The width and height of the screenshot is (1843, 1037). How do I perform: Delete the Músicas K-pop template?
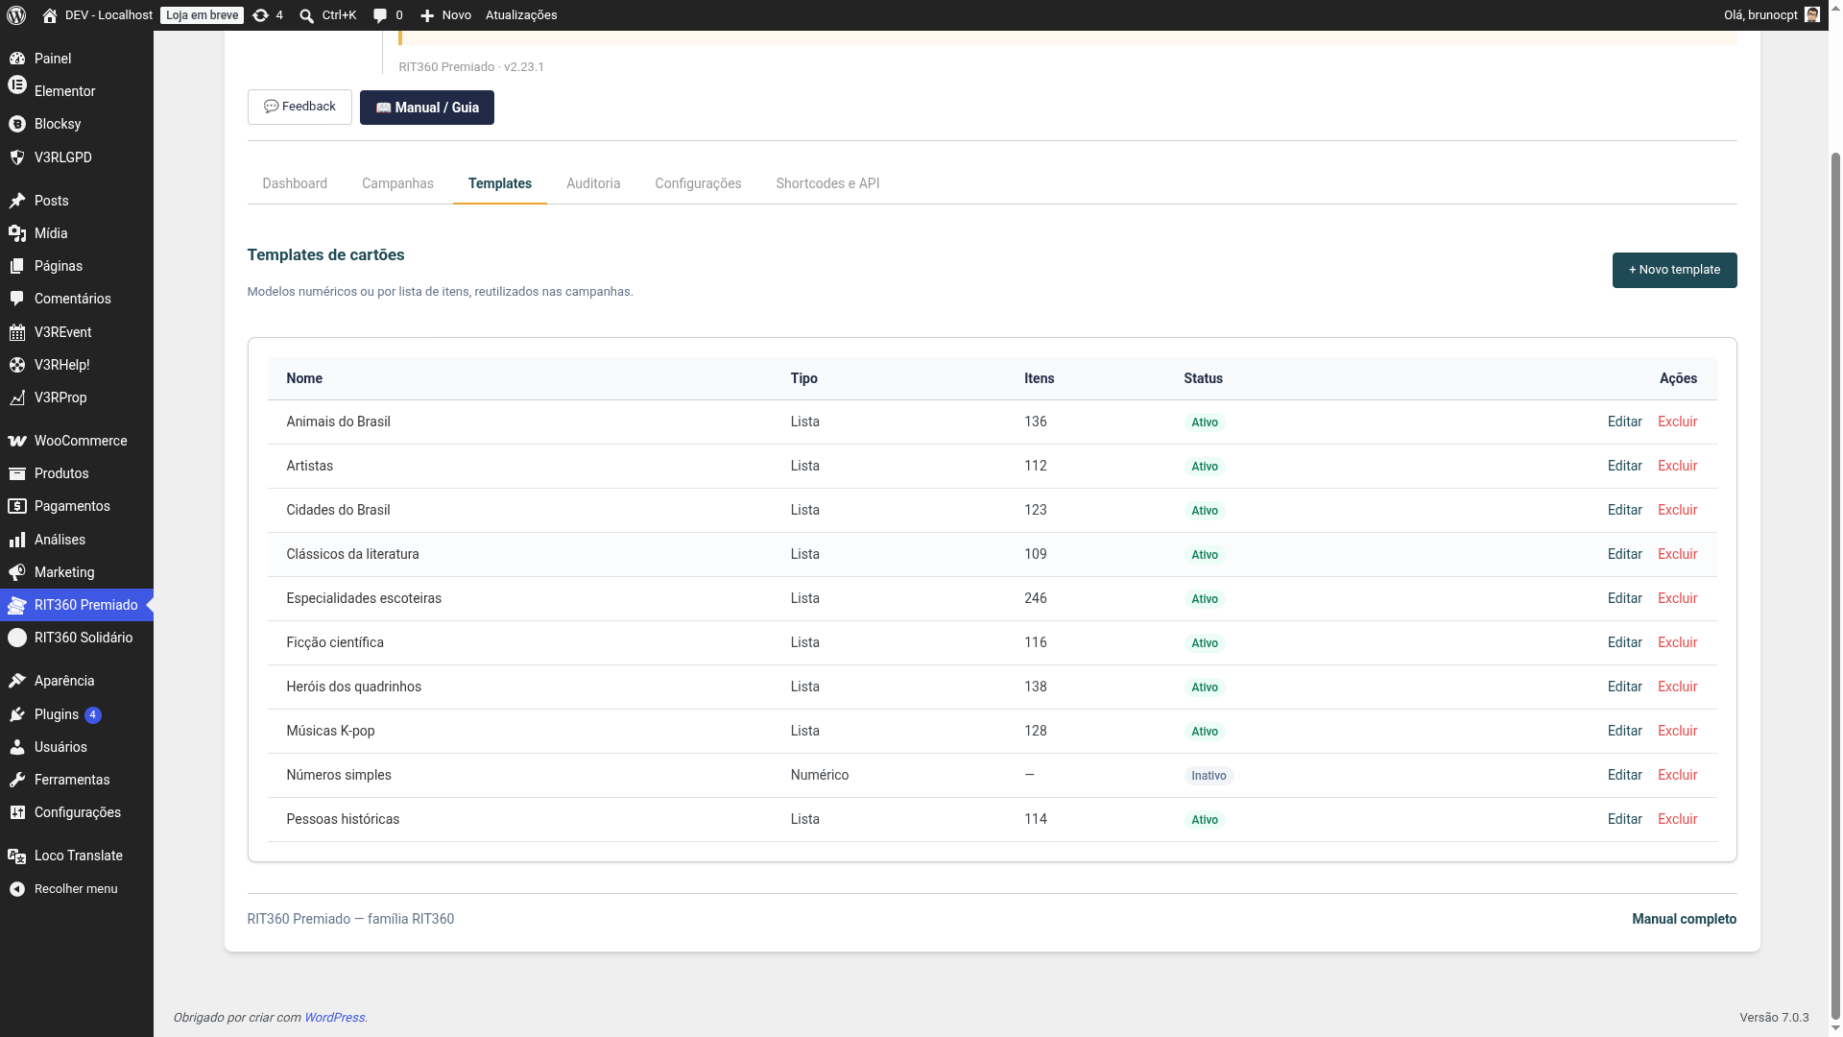pyautogui.click(x=1677, y=731)
